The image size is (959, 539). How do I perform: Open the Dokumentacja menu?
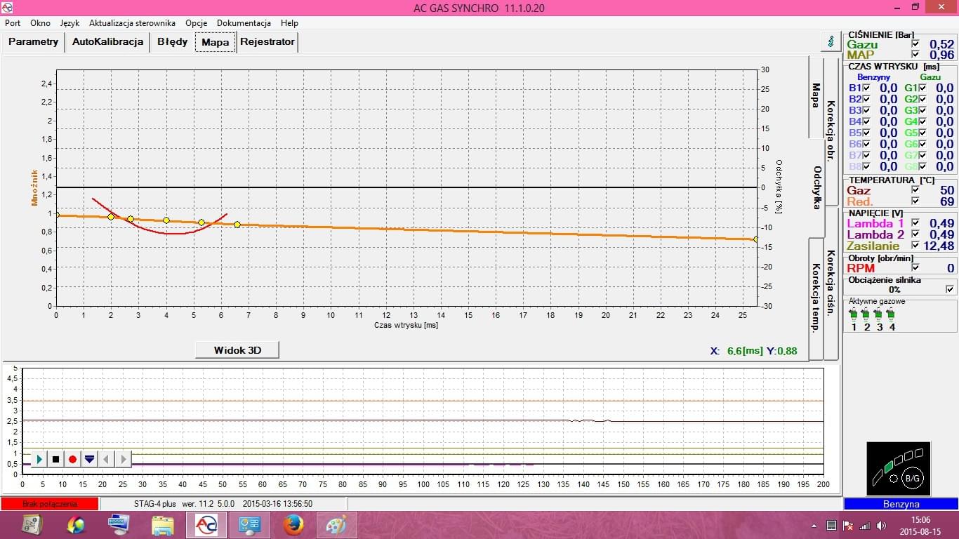[x=244, y=23]
